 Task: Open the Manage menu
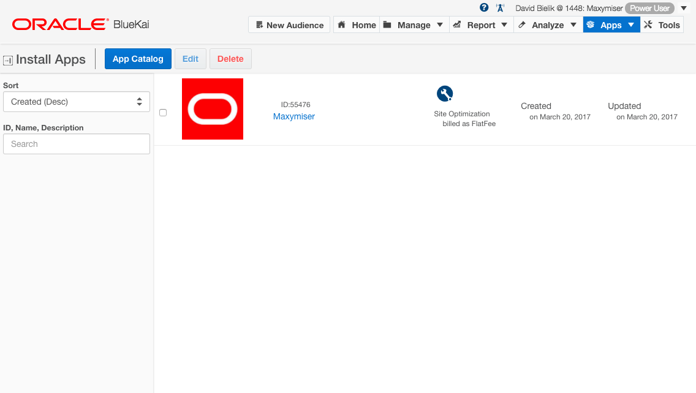(414, 25)
